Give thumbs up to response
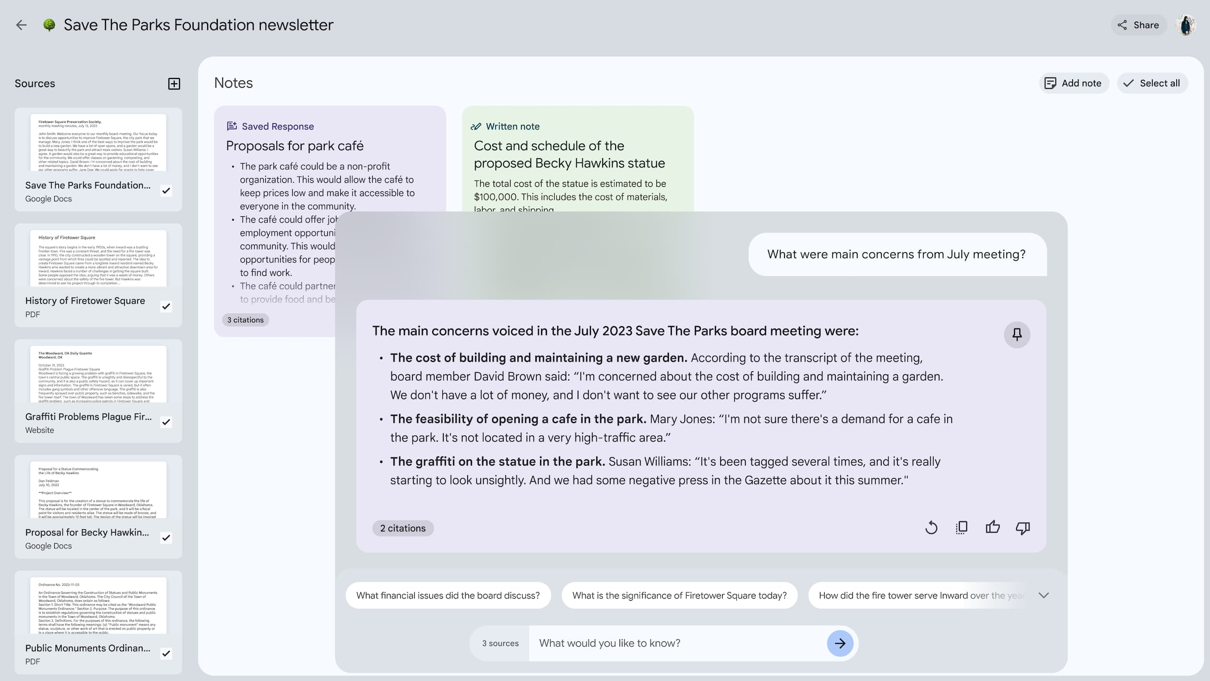 tap(992, 528)
